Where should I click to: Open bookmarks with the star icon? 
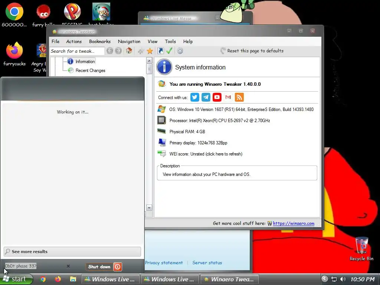click(x=150, y=51)
